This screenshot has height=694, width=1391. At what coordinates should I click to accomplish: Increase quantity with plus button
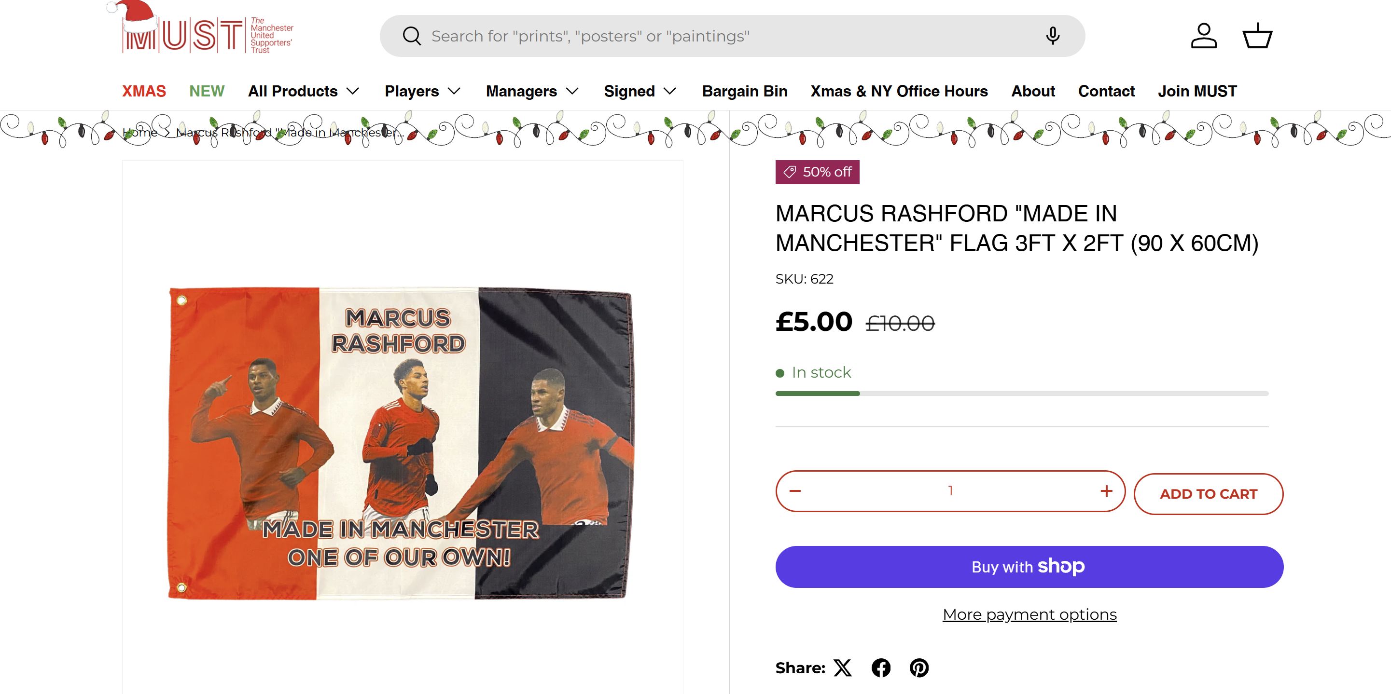click(x=1106, y=491)
